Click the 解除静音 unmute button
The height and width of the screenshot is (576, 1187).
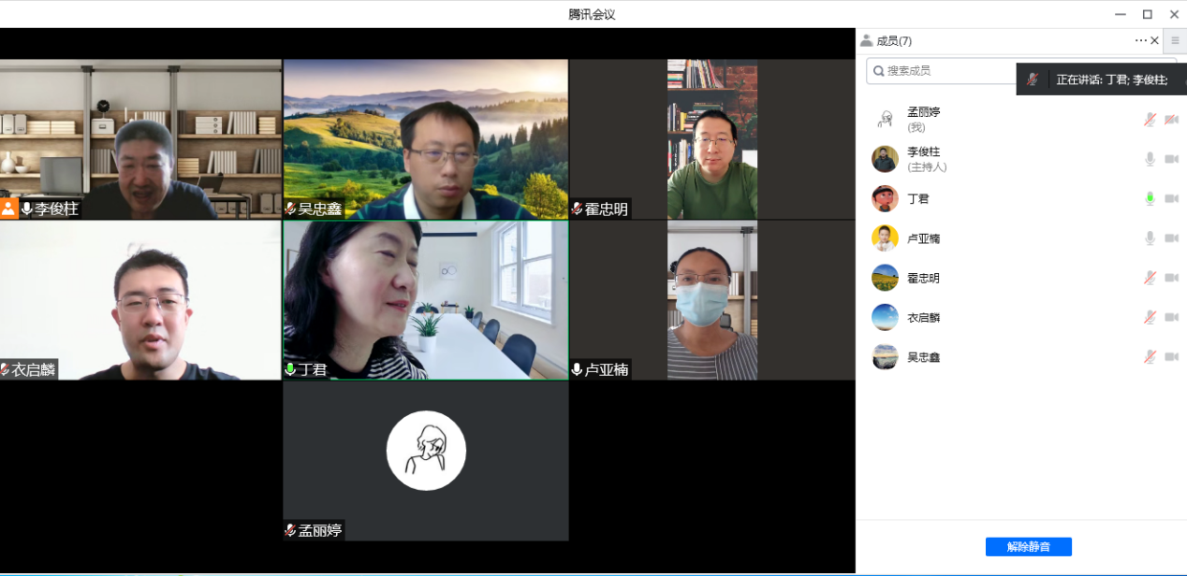tap(1028, 547)
